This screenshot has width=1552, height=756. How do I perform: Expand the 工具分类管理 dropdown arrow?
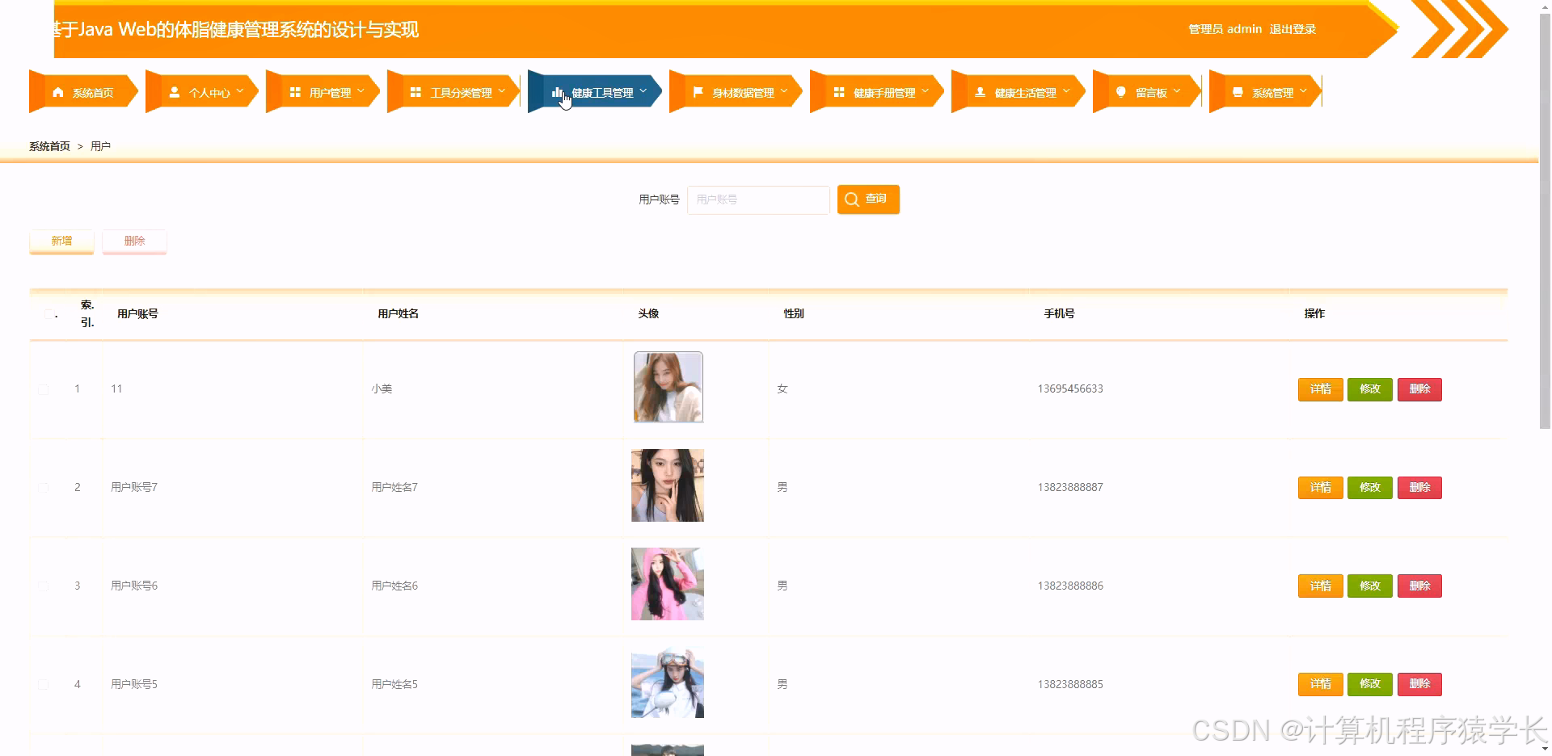[x=502, y=91]
